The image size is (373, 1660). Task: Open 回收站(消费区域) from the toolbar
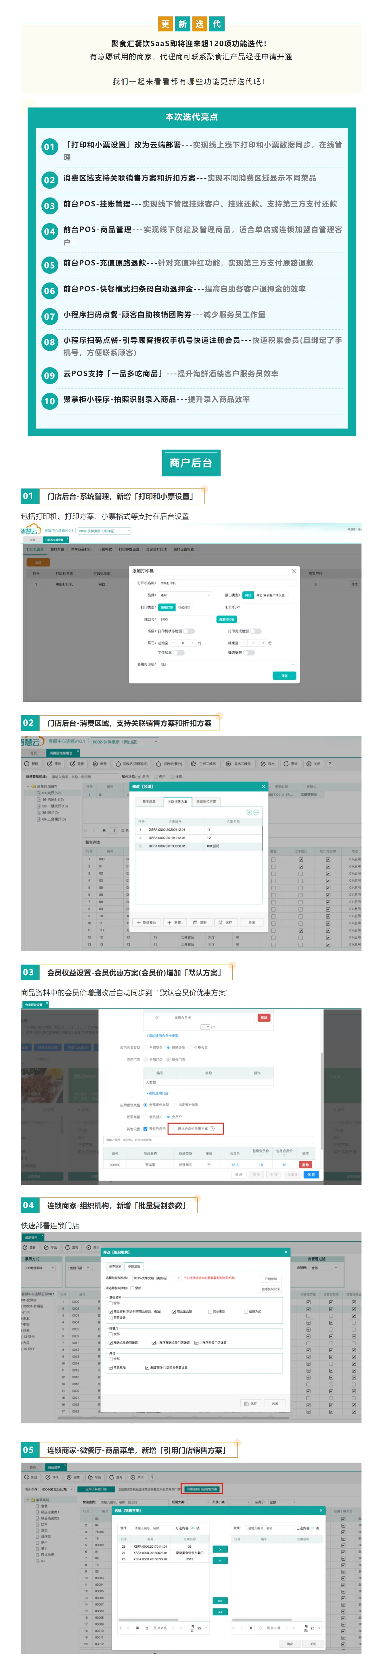pyautogui.click(x=131, y=764)
